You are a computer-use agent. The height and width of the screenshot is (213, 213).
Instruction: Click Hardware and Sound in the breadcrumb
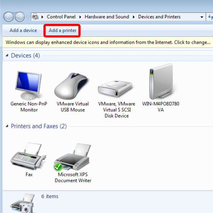(x=107, y=17)
